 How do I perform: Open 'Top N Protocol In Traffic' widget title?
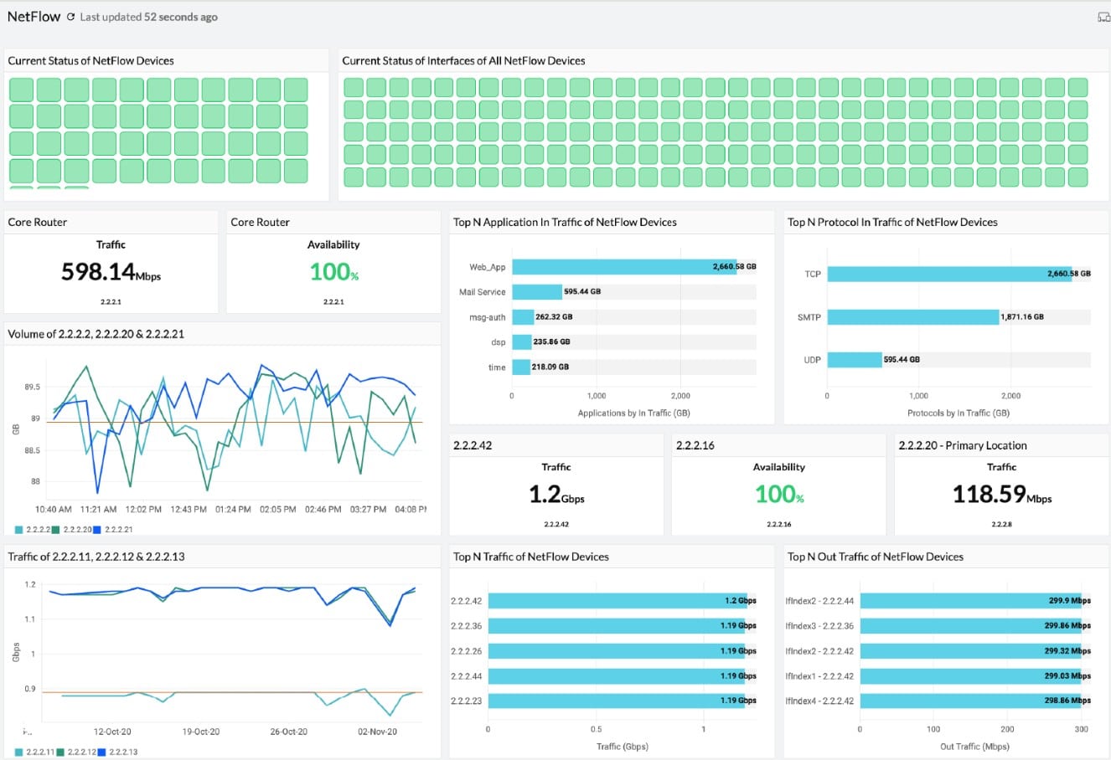point(892,222)
